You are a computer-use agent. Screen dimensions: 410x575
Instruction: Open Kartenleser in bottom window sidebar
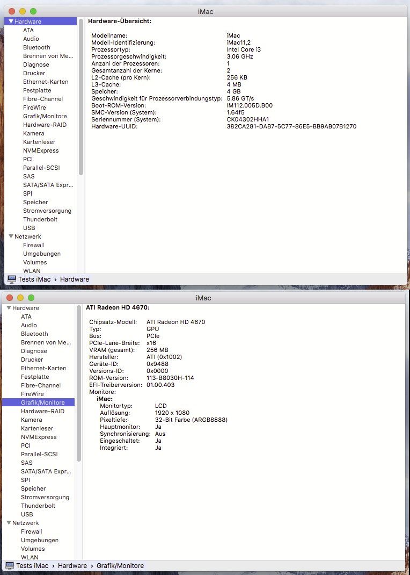tap(37, 428)
